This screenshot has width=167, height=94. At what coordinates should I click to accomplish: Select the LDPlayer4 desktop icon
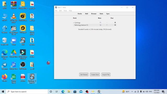[x=23, y=29]
